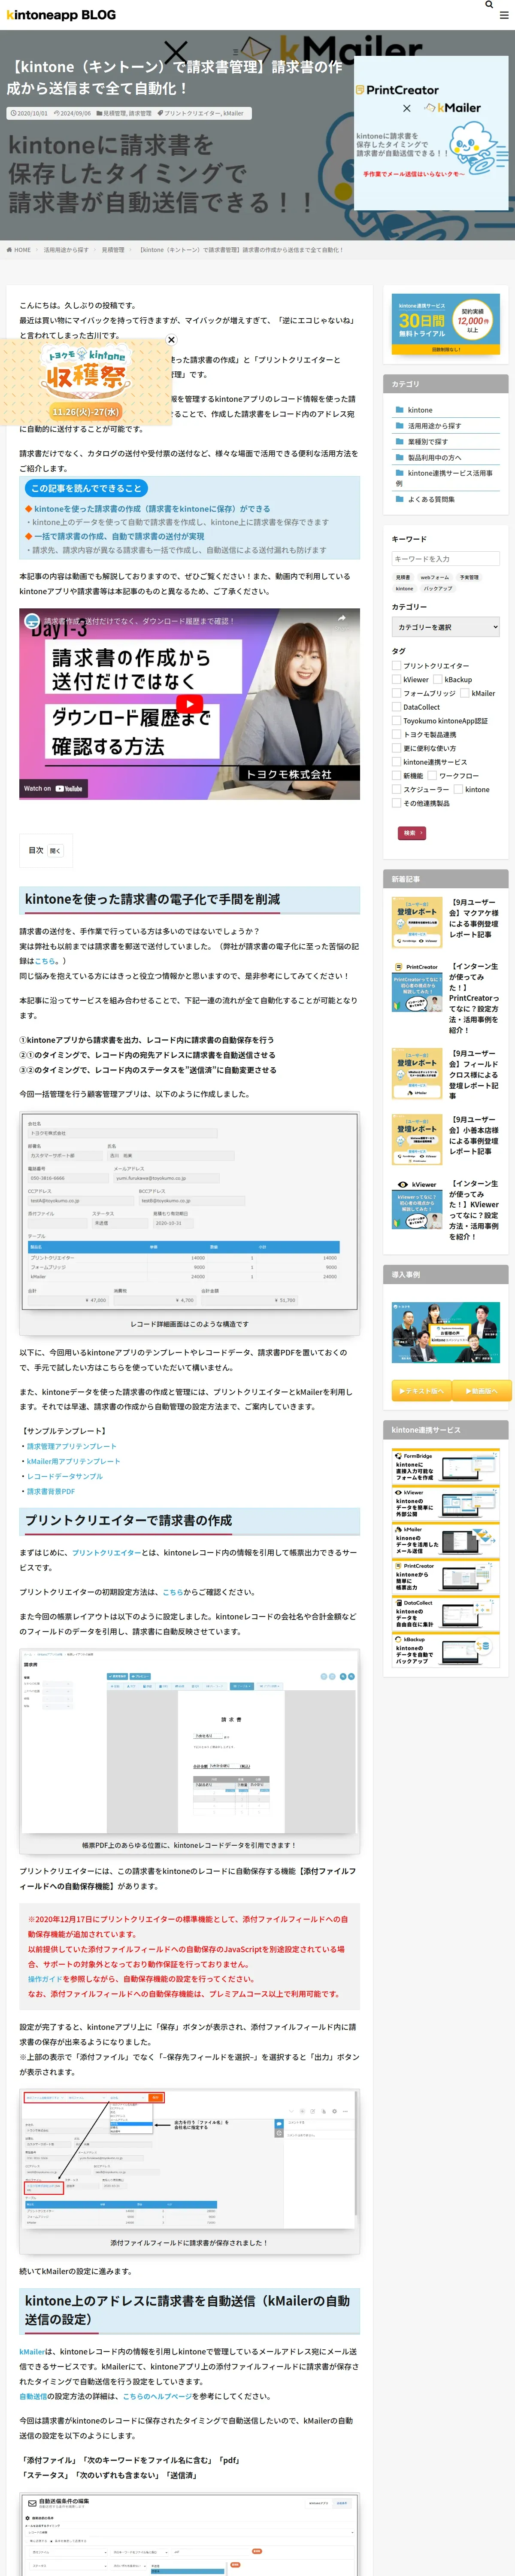Check the プリントクリエイター tag checkbox
Viewport: 515px width, 2576px height.
396,665
